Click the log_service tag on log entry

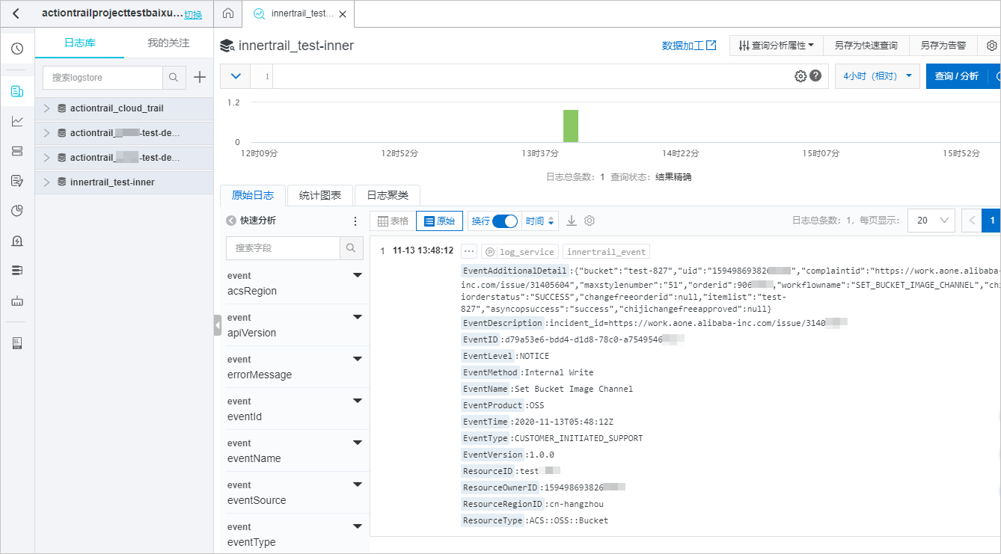(x=521, y=252)
